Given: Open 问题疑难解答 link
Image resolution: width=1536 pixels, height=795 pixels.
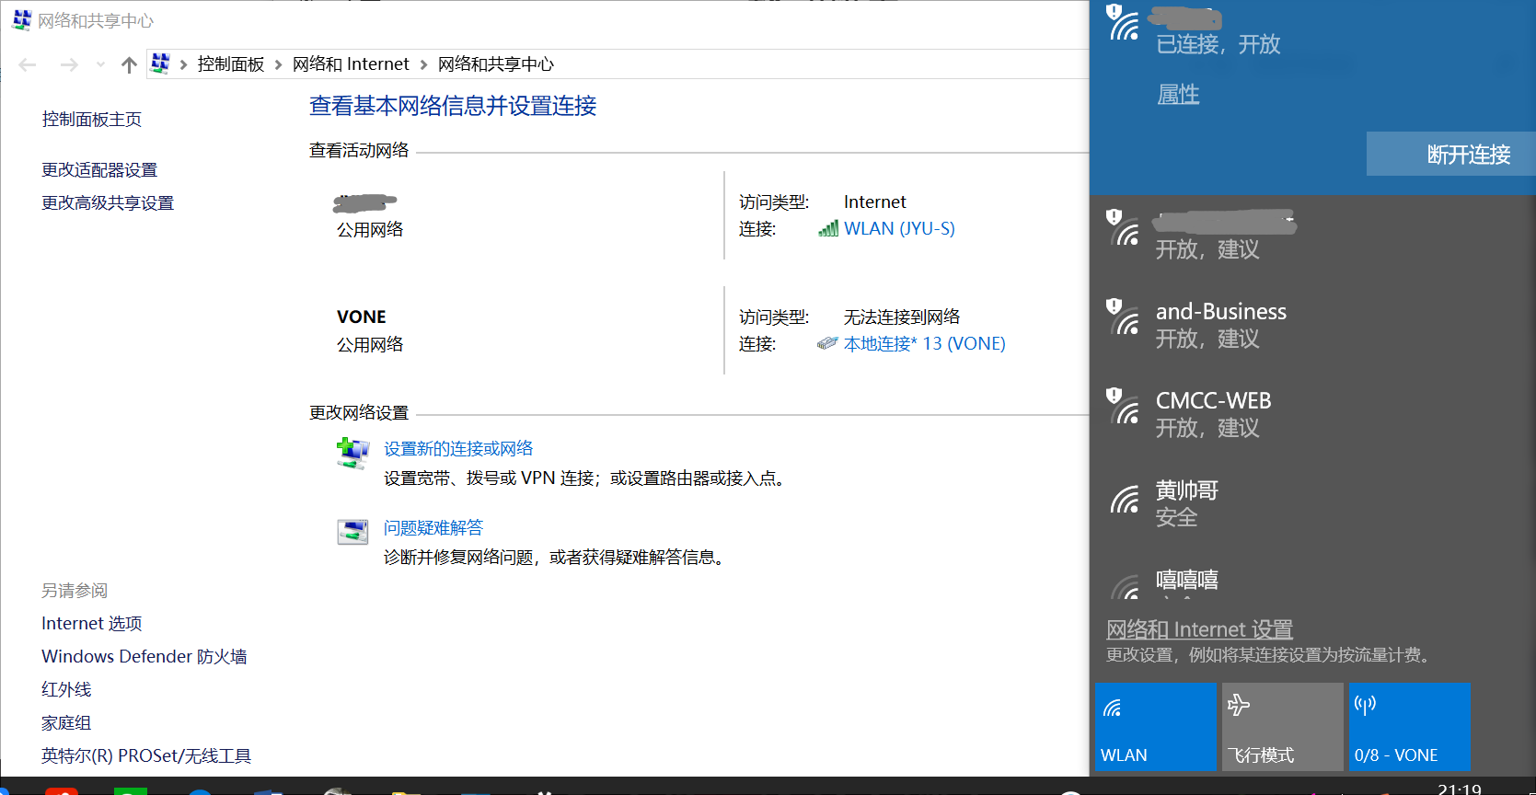Looking at the screenshot, I should 433,527.
